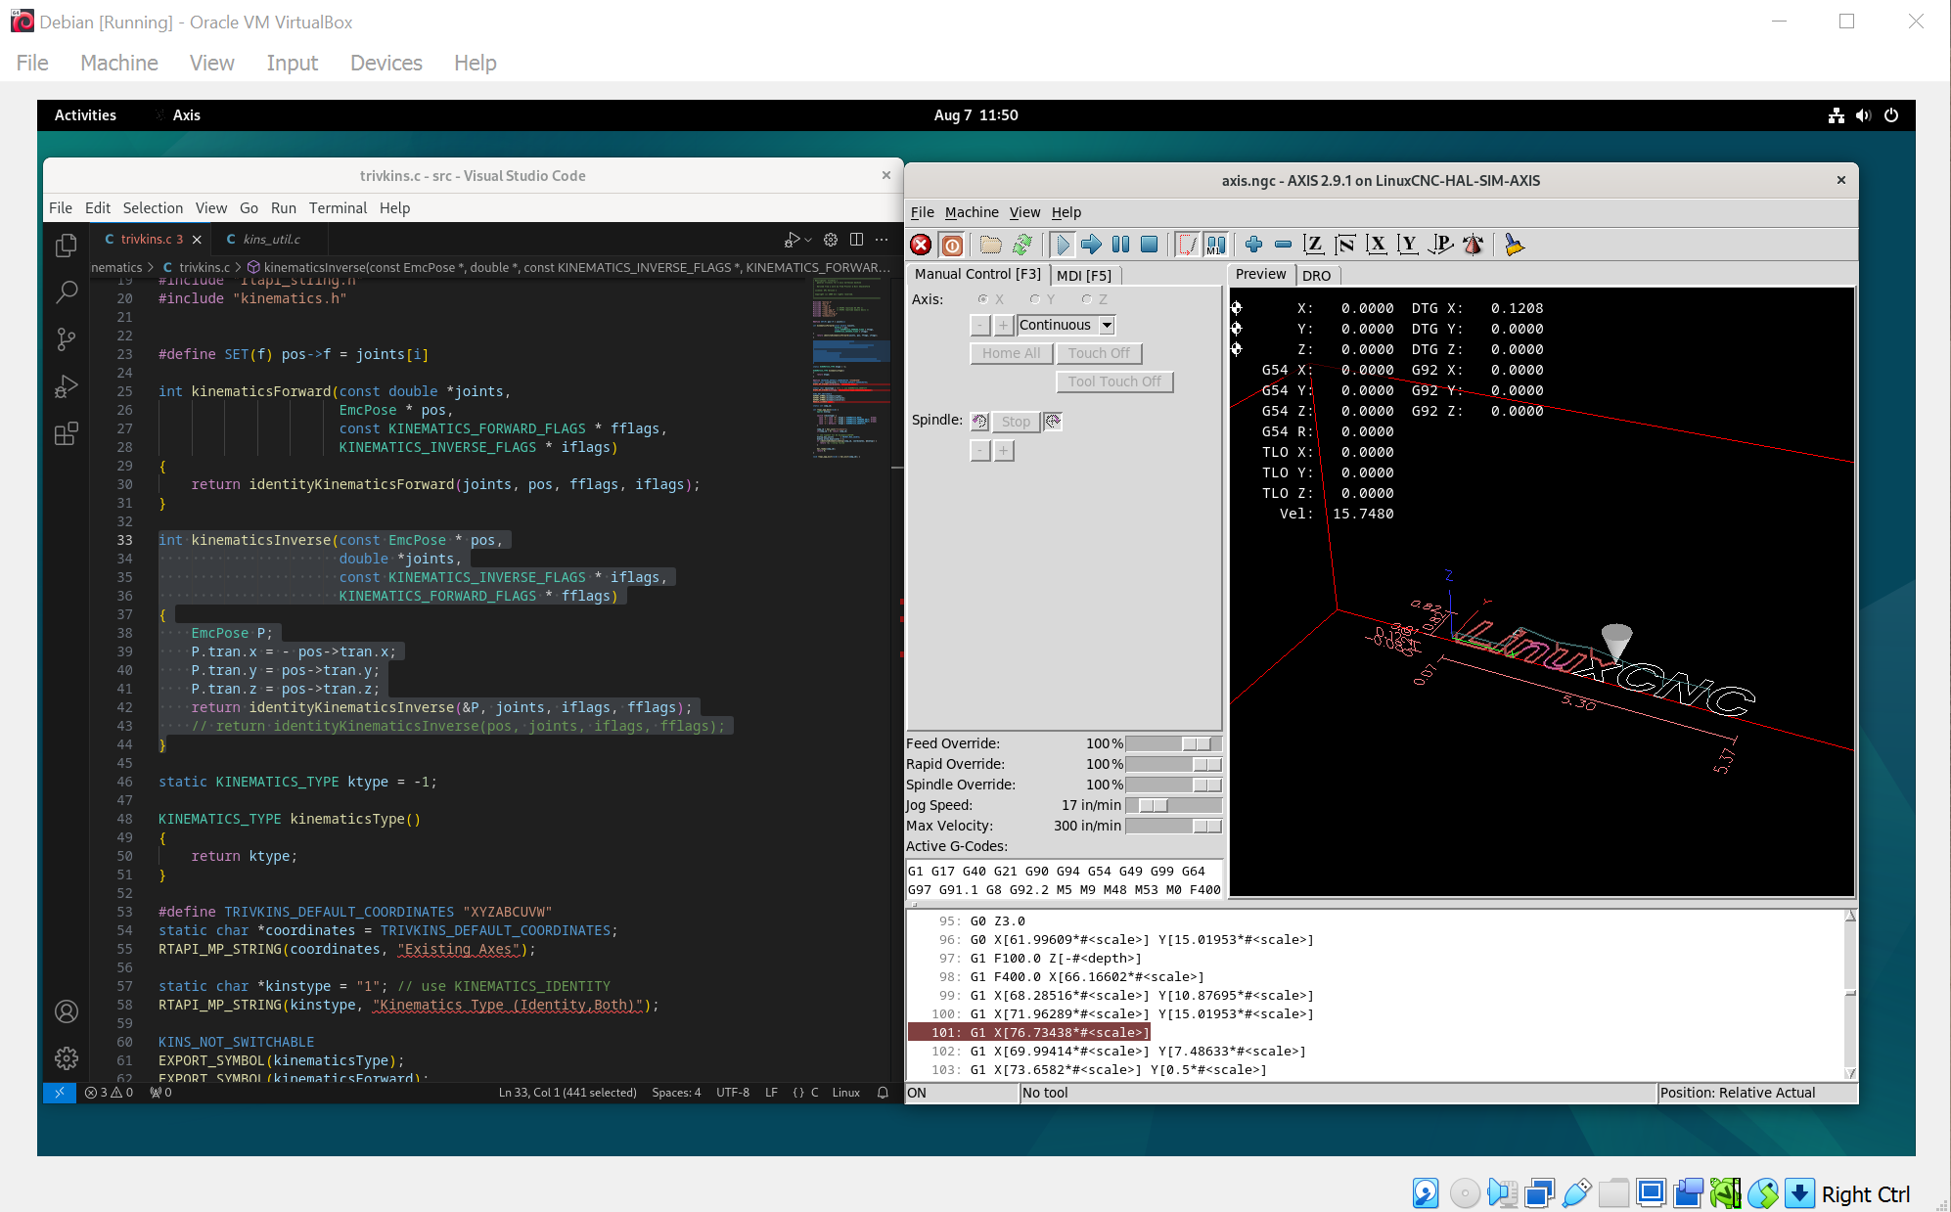The width and height of the screenshot is (1951, 1212).
Task: Click the Touch Off button
Action: click(1099, 353)
